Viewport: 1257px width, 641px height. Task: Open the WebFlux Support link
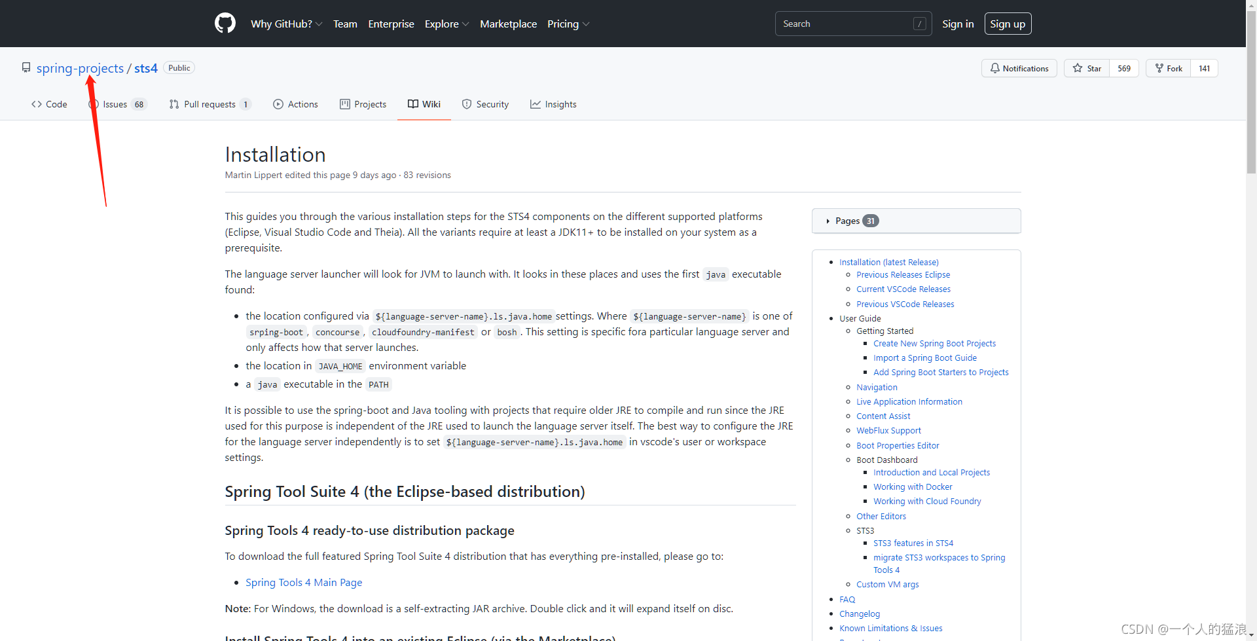coord(888,431)
